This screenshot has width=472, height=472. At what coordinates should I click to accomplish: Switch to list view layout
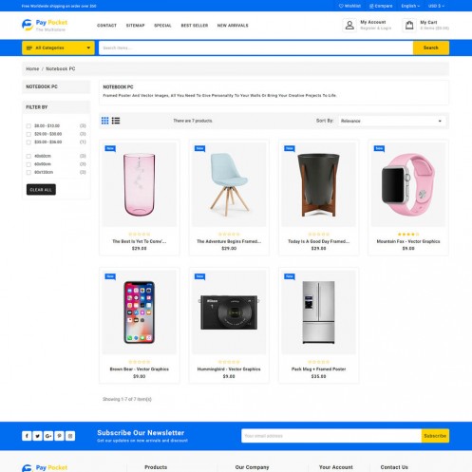coord(116,121)
